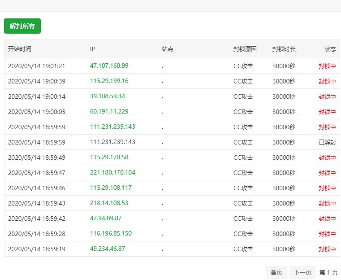Screen dimensions: 341x280
Task: Click the 站点 column header
Action: [168, 49]
